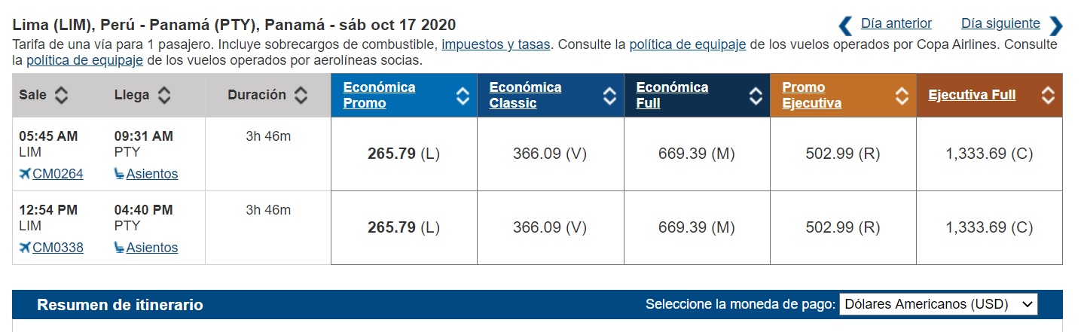Go to Día siguiente link
Screen dimensions: 1081x332
(1000, 23)
